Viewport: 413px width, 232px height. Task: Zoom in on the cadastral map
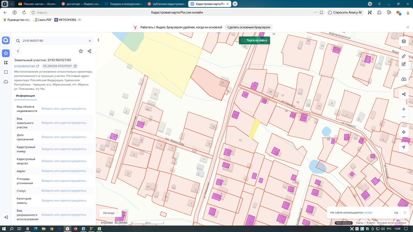tap(404, 109)
